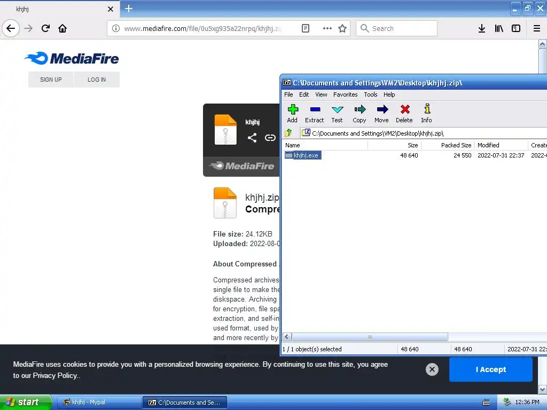The image size is (547, 410).
Task: Toggle Reader View in the address bar
Action: (305, 28)
